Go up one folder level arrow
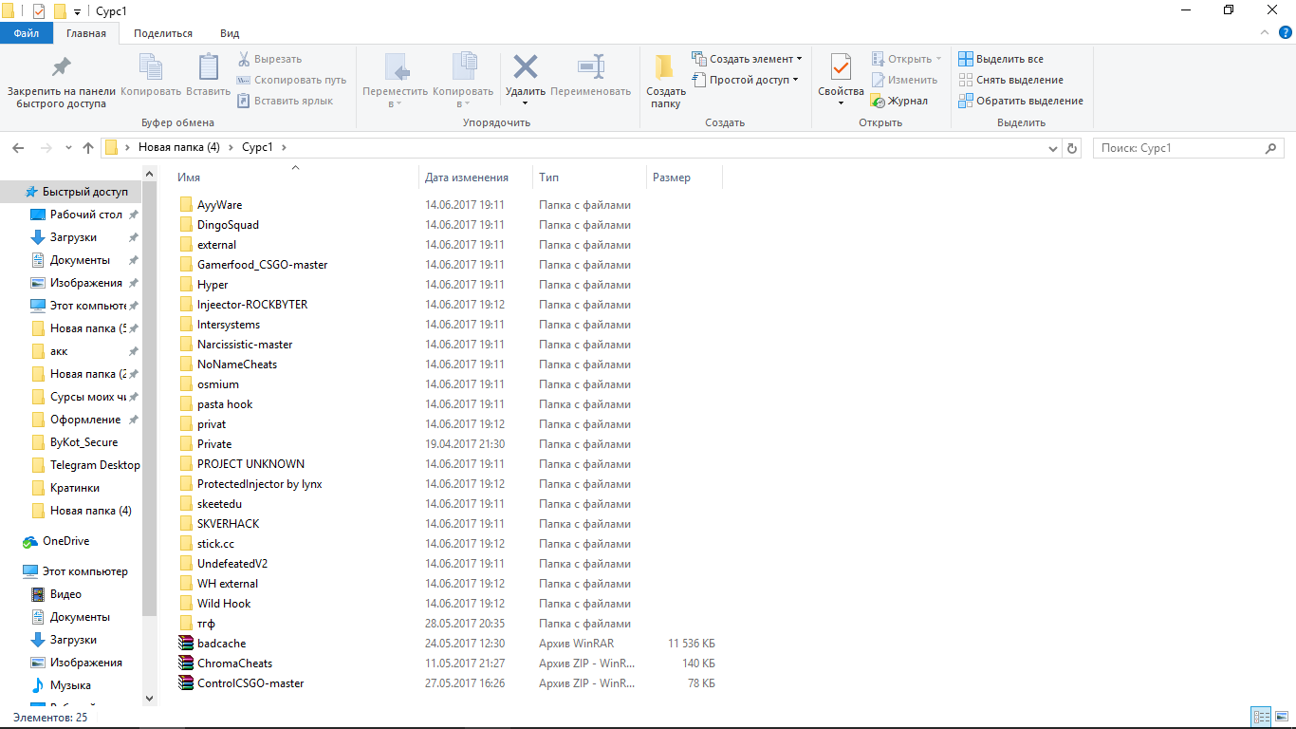 [88, 148]
